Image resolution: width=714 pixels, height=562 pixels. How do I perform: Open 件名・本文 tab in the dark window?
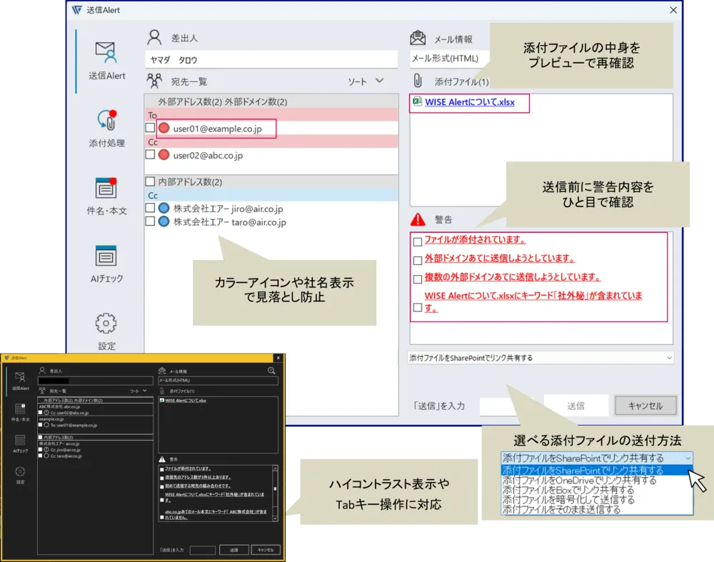click(20, 412)
